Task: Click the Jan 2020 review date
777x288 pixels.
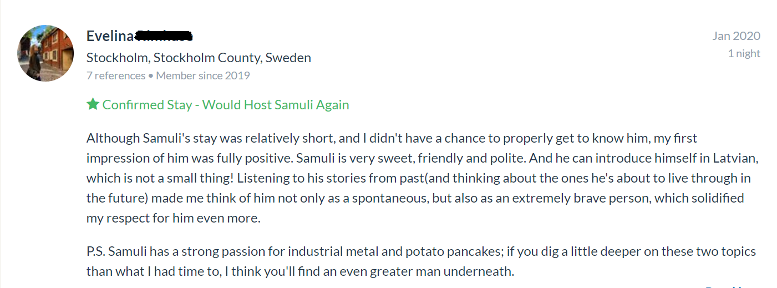Action: pyautogui.click(x=736, y=36)
